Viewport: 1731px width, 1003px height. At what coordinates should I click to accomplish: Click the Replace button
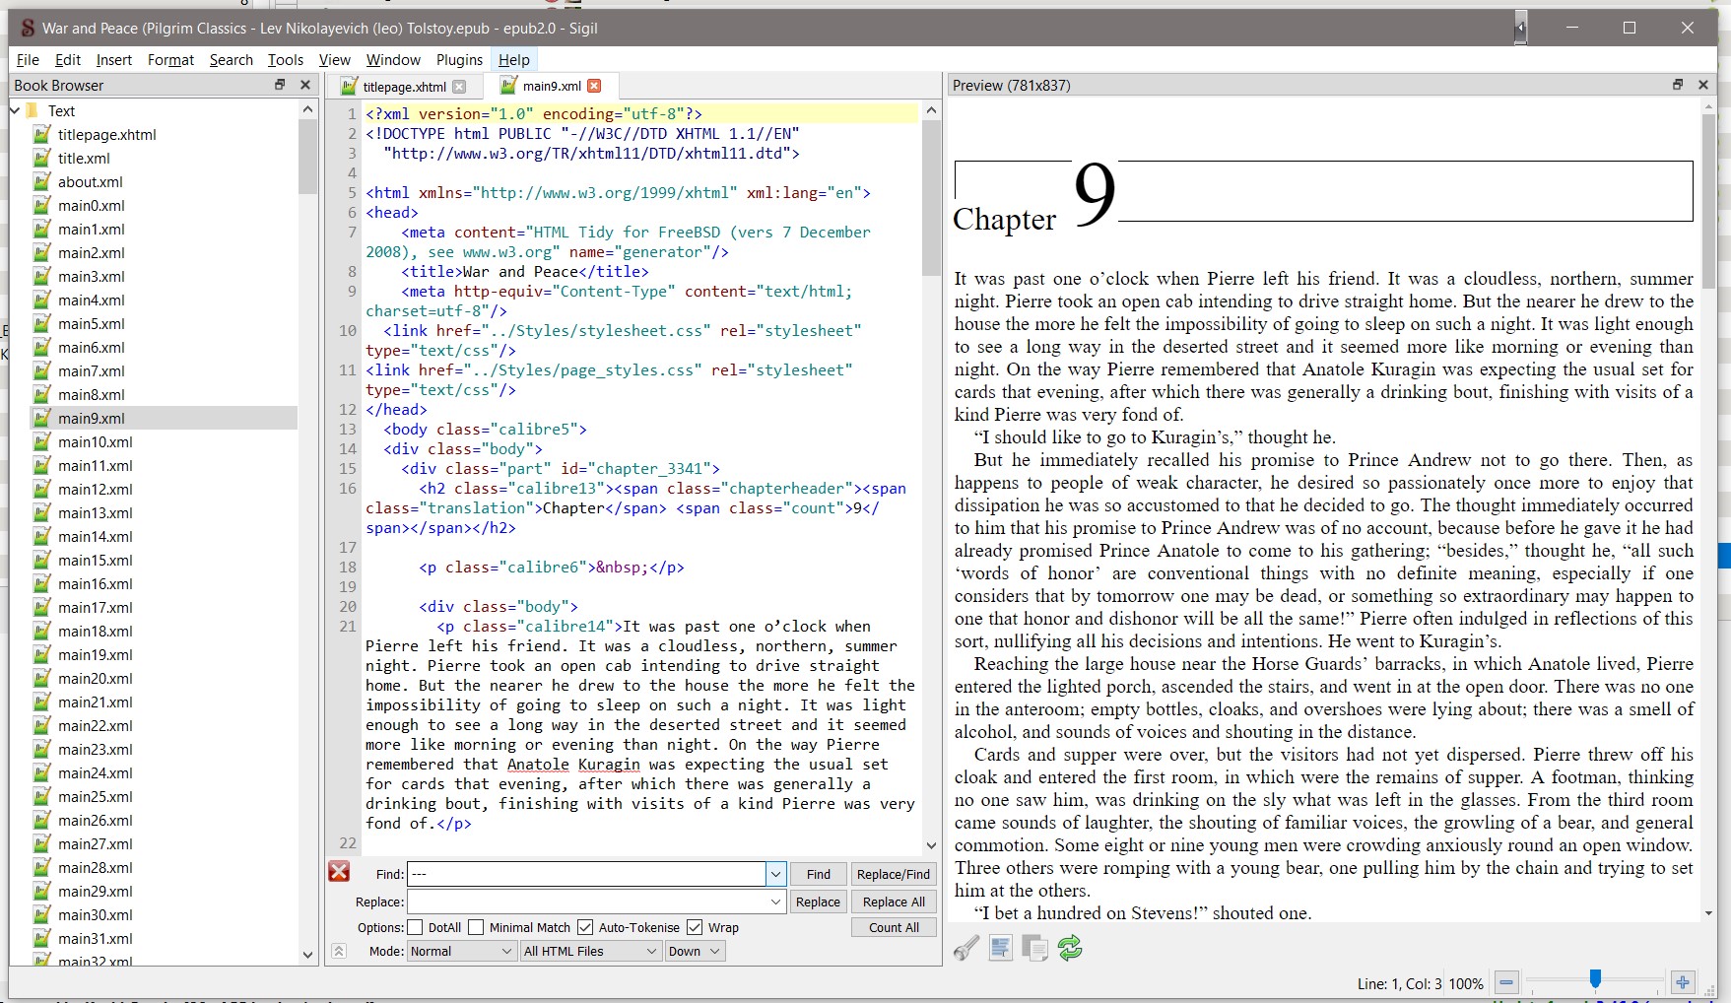819,902
